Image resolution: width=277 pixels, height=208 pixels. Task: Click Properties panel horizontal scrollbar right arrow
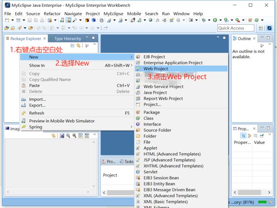click(269, 192)
